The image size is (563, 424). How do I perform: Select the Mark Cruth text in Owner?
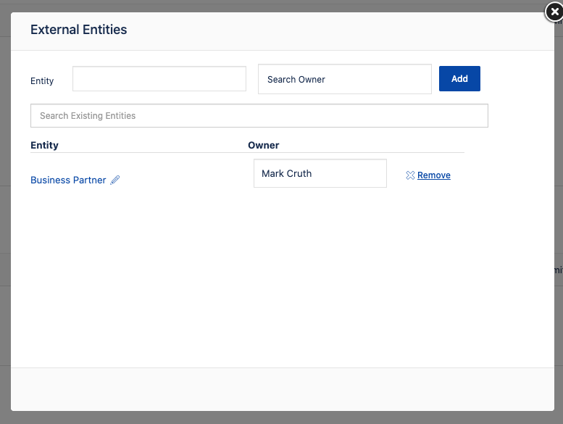(286, 174)
